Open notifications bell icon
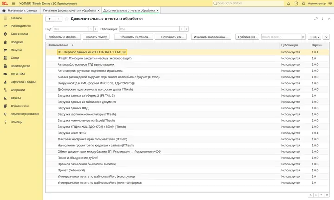334x200 pixels. 289,3
